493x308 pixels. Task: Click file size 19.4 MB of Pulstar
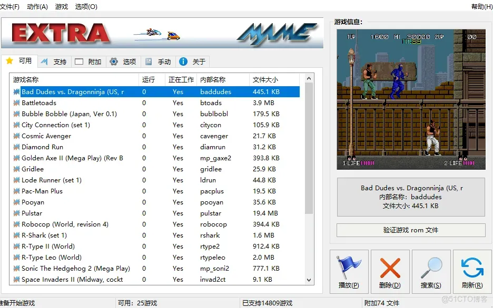click(x=265, y=213)
